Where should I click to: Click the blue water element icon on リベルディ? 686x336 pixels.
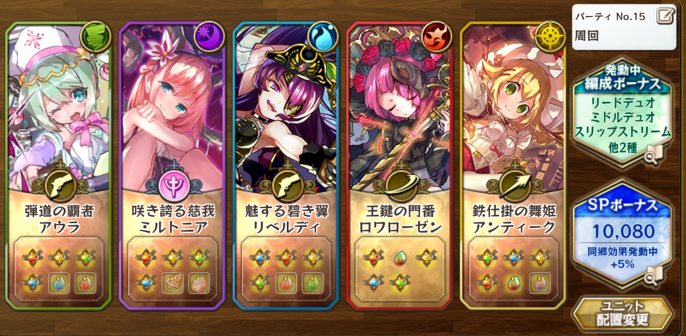323,37
